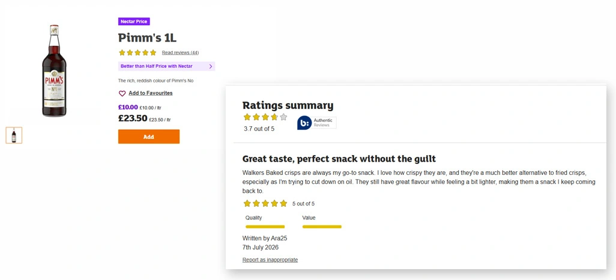The height and width of the screenshot is (280, 616).
Task: Click the five-star rating under Pimm's 1L
Action: tap(137, 53)
